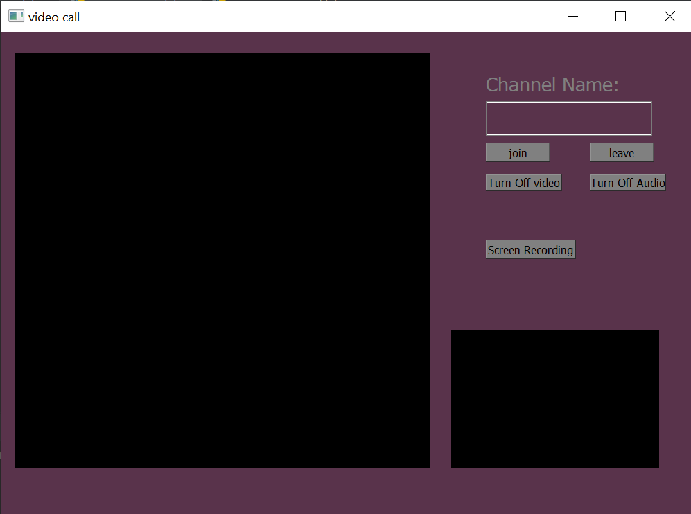Minimize the video call window
The height and width of the screenshot is (514, 691).
pyautogui.click(x=572, y=16)
